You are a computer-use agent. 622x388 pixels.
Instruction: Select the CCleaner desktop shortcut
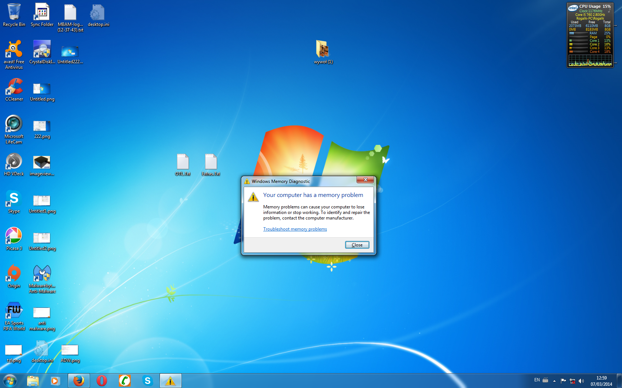pyautogui.click(x=14, y=89)
